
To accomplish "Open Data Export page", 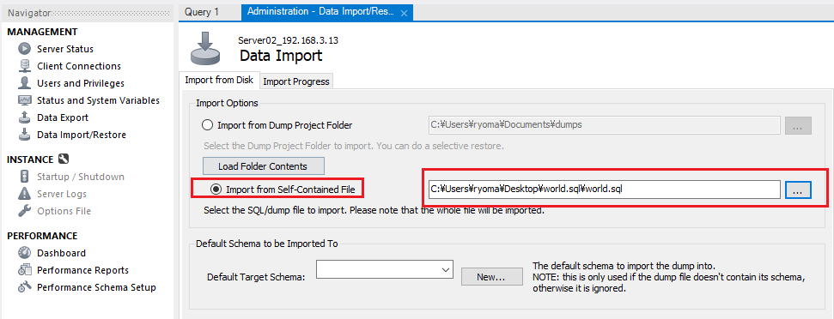I will click(x=62, y=117).
